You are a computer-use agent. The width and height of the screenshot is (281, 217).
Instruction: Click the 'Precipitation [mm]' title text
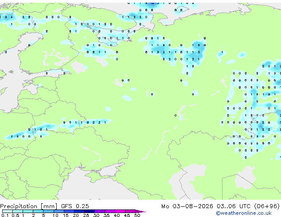click(29, 206)
